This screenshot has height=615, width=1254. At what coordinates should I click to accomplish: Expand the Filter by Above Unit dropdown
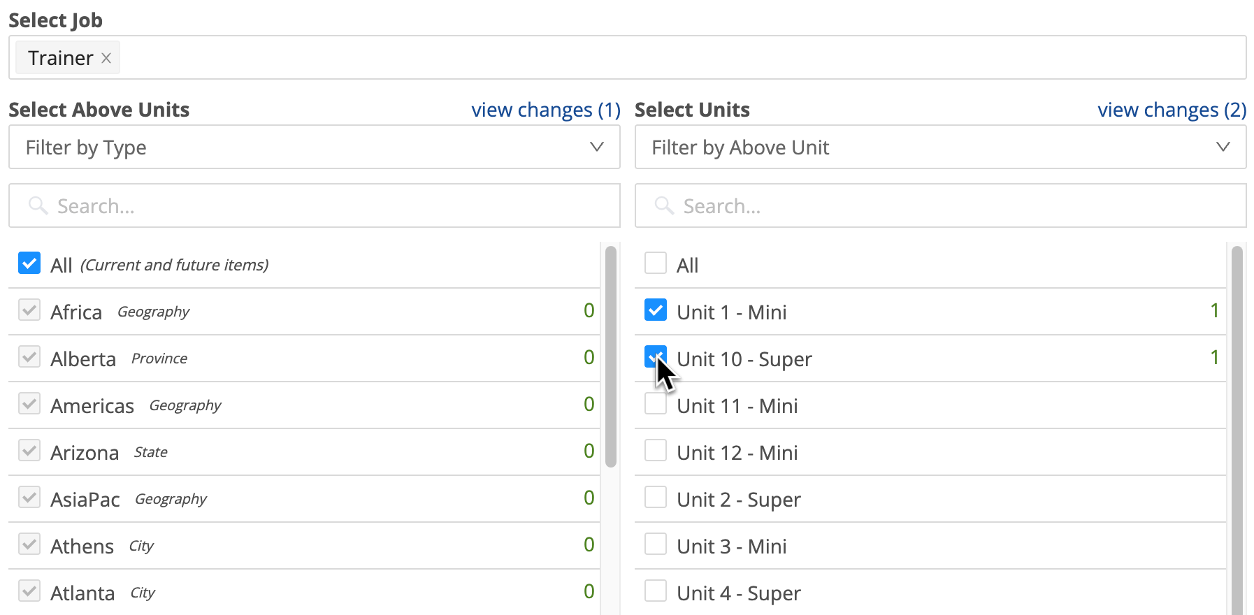point(940,147)
